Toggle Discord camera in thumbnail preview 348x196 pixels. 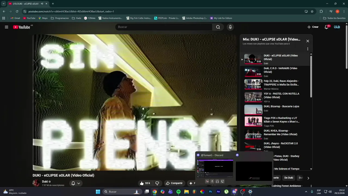tap(207, 181)
